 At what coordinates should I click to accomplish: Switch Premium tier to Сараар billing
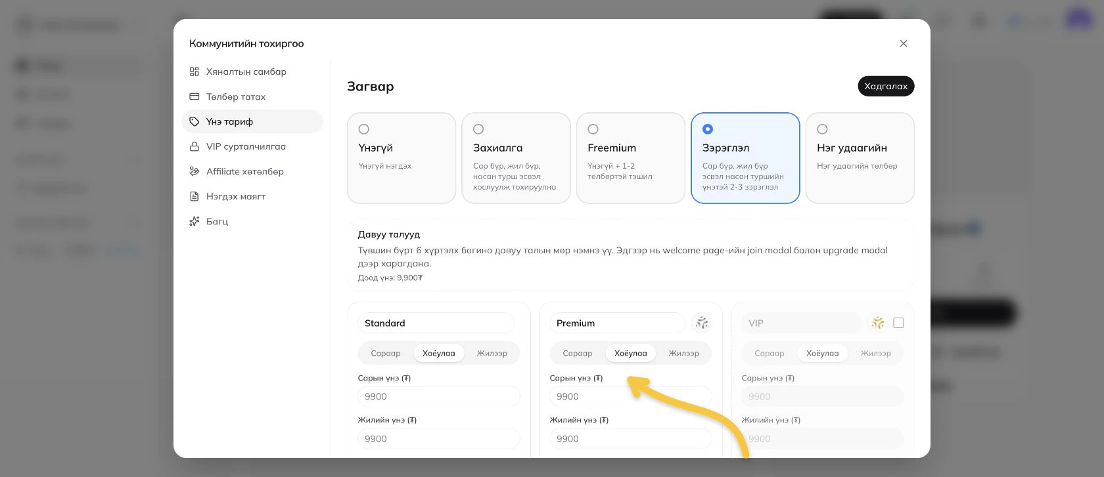(x=578, y=353)
